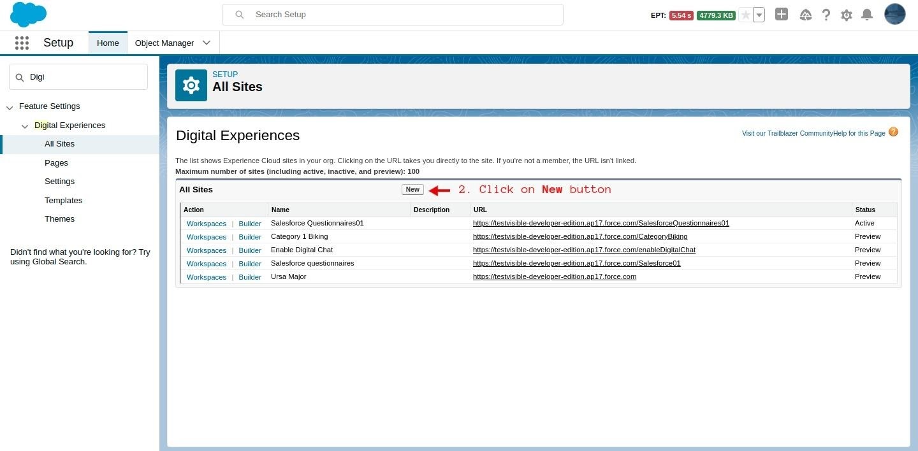This screenshot has height=451, width=918.
Task: Open Pages in the sidebar
Action: pos(56,163)
